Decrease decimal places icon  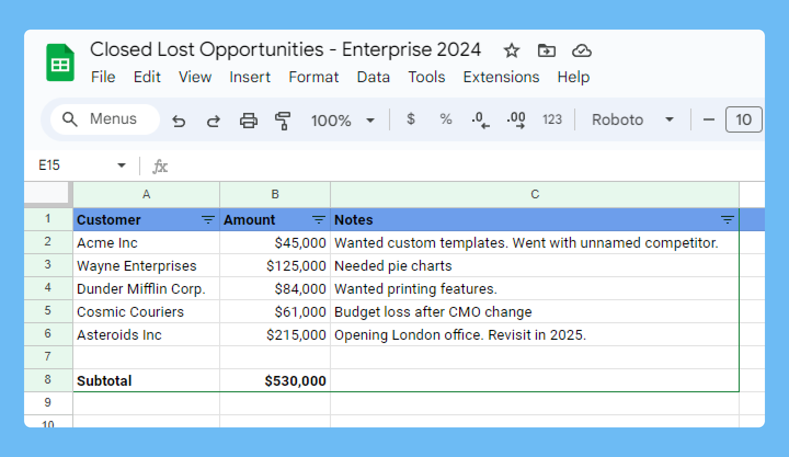tap(481, 119)
